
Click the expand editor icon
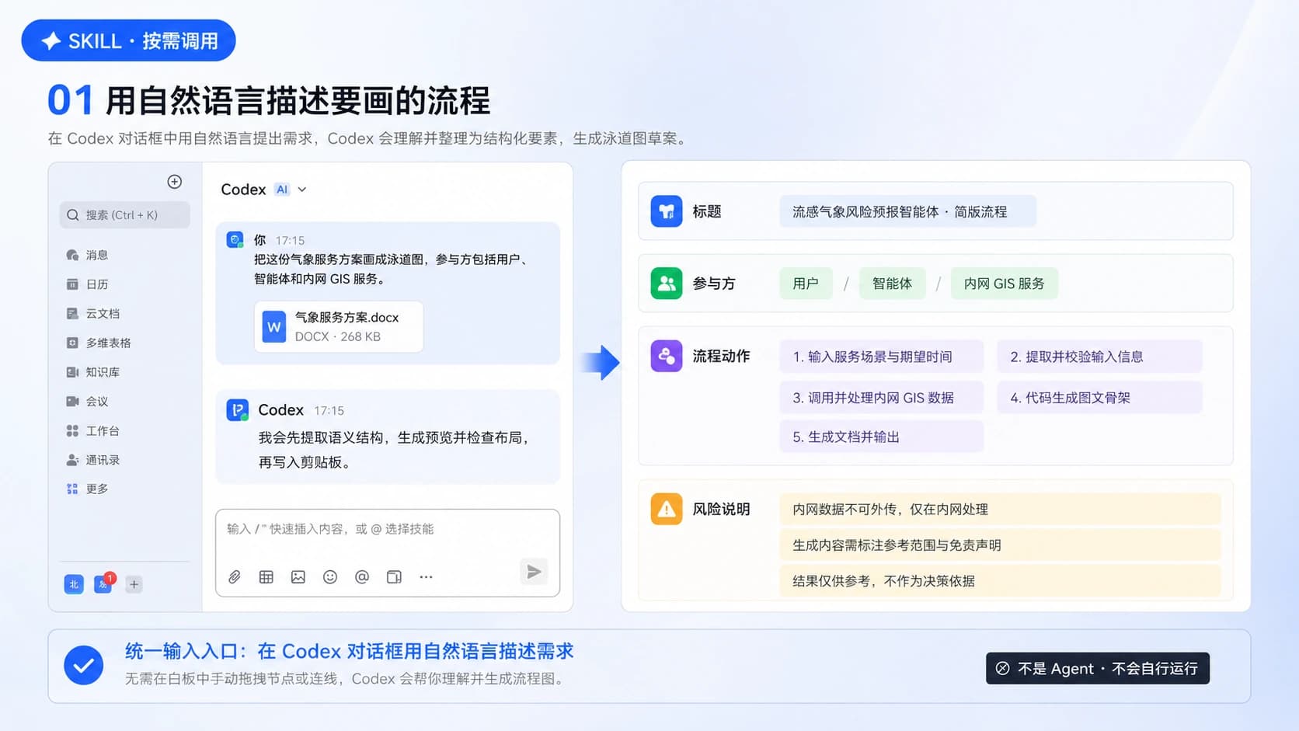point(394,576)
